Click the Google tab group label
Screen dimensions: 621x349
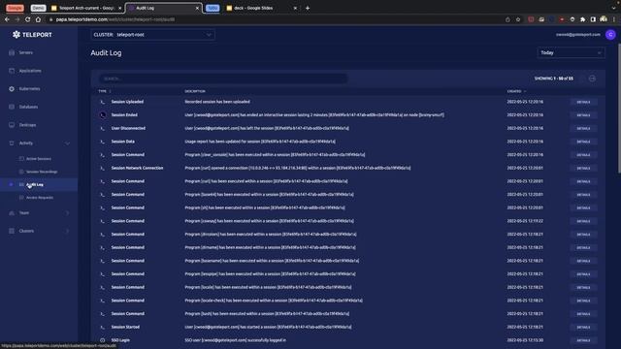[16, 8]
